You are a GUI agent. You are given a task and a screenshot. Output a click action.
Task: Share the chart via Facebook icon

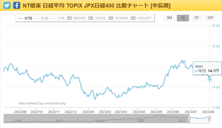point(17,5)
